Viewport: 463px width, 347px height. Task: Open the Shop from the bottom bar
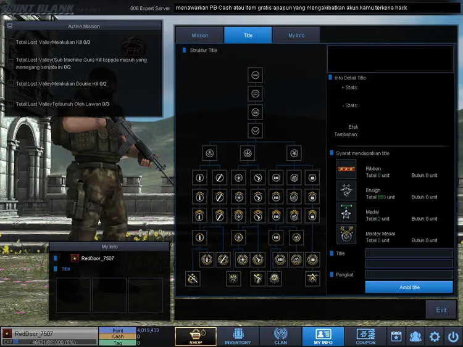[x=196, y=336]
